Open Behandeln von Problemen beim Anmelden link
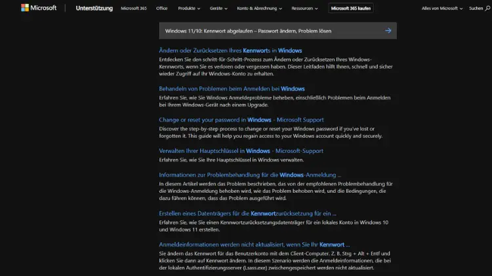Viewport: 492px width, 276px height. (x=232, y=88)
